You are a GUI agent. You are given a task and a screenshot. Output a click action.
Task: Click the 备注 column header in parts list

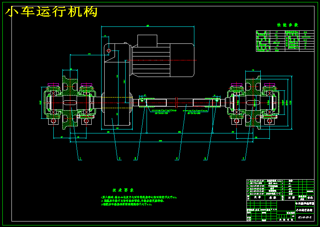310,198
